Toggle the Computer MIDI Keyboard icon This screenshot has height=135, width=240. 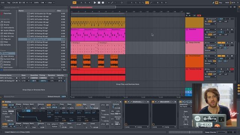[x=217, y=3]
